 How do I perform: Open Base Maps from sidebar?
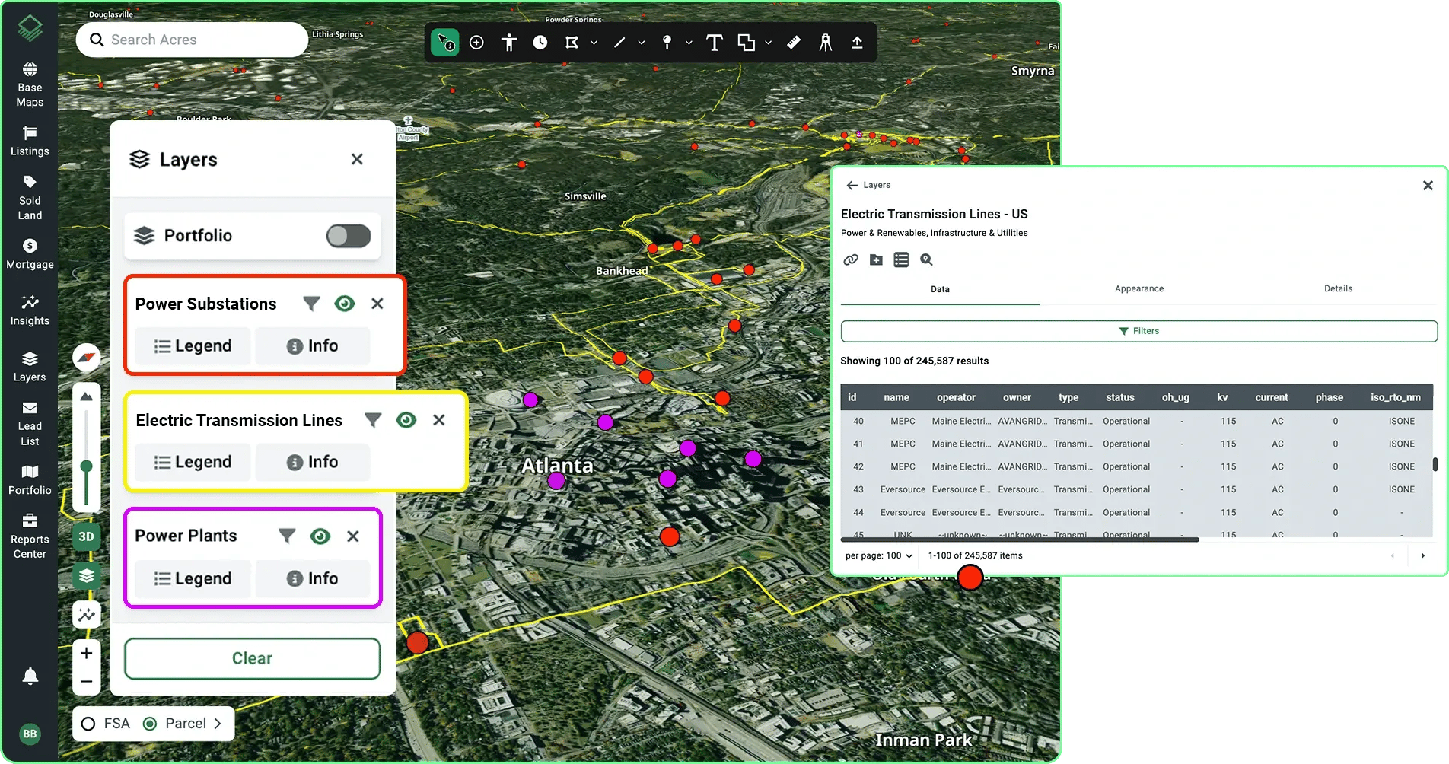[30, 85]
